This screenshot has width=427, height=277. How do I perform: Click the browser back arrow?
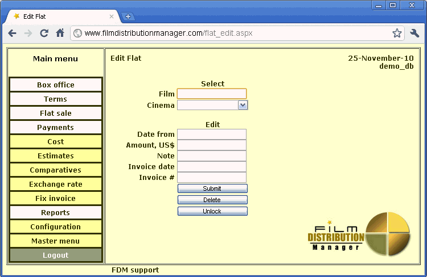pos(12,33)
